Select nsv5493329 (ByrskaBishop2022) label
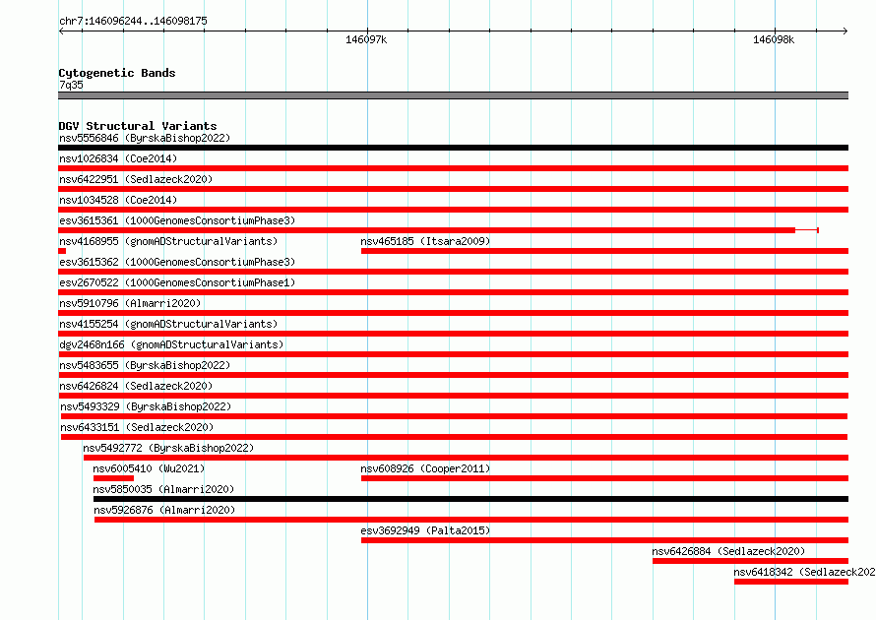Screen dimensions: 876x620 point(146,406)
